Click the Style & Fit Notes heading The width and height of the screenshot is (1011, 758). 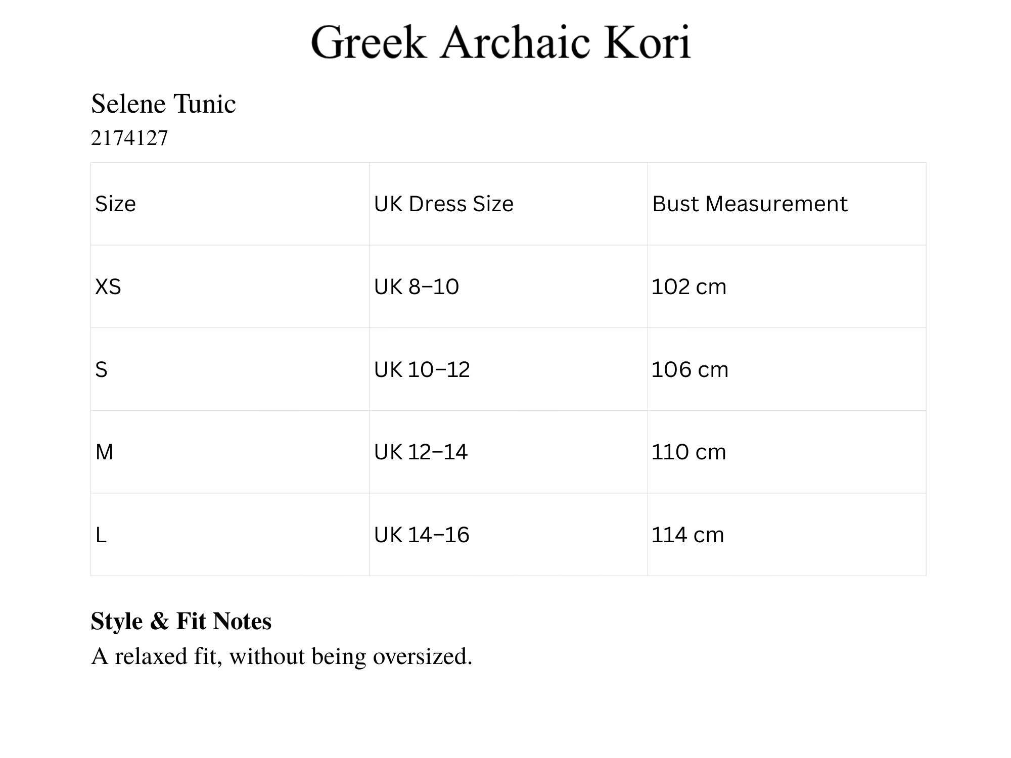pyautogui.click(x=181, y=621)
